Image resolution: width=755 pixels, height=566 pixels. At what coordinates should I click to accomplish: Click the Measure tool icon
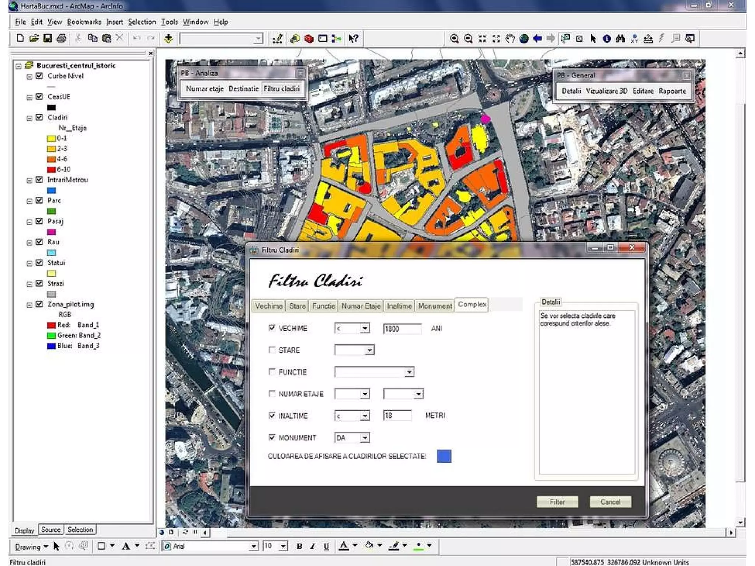648,39
